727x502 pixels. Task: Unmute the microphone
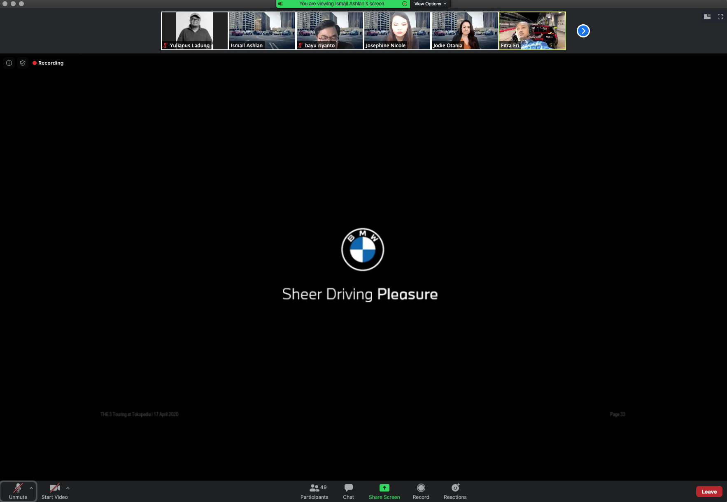(x=18, y=491)
